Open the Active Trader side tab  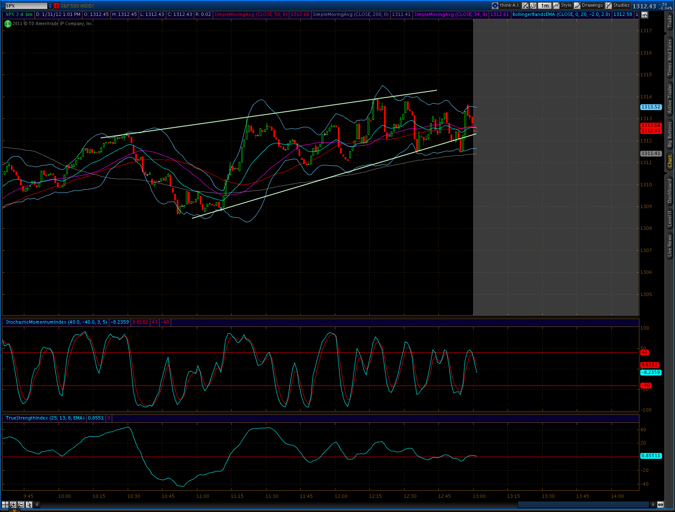click(x=669, y=98)
